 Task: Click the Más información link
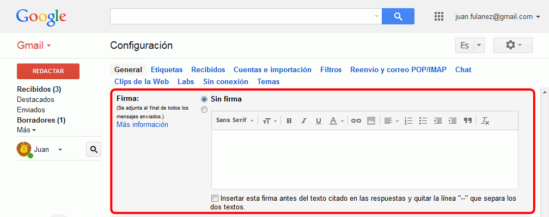142,125
